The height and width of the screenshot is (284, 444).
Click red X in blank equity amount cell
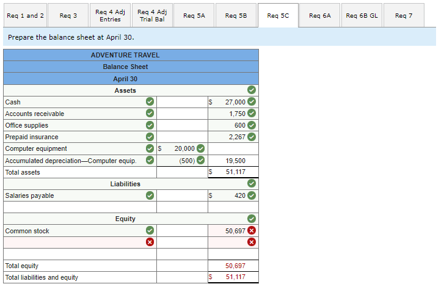coord(252,242)
